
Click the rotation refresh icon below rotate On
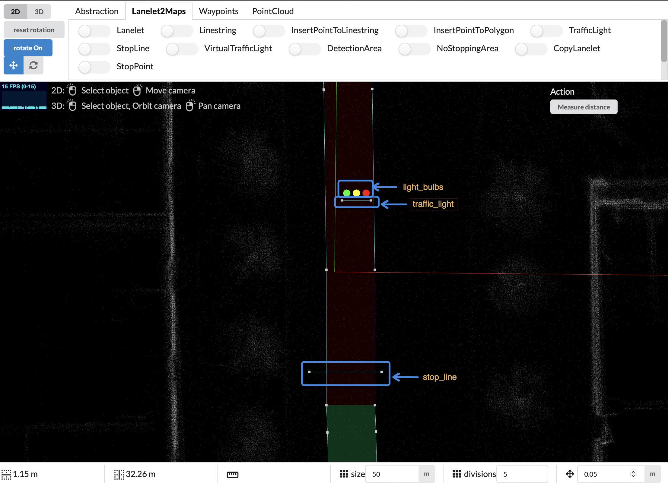(33, 65)
